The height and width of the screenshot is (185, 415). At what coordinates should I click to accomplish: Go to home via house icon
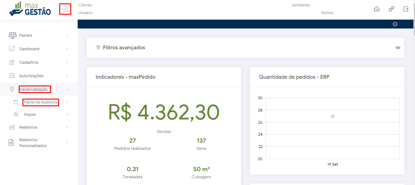377,9
